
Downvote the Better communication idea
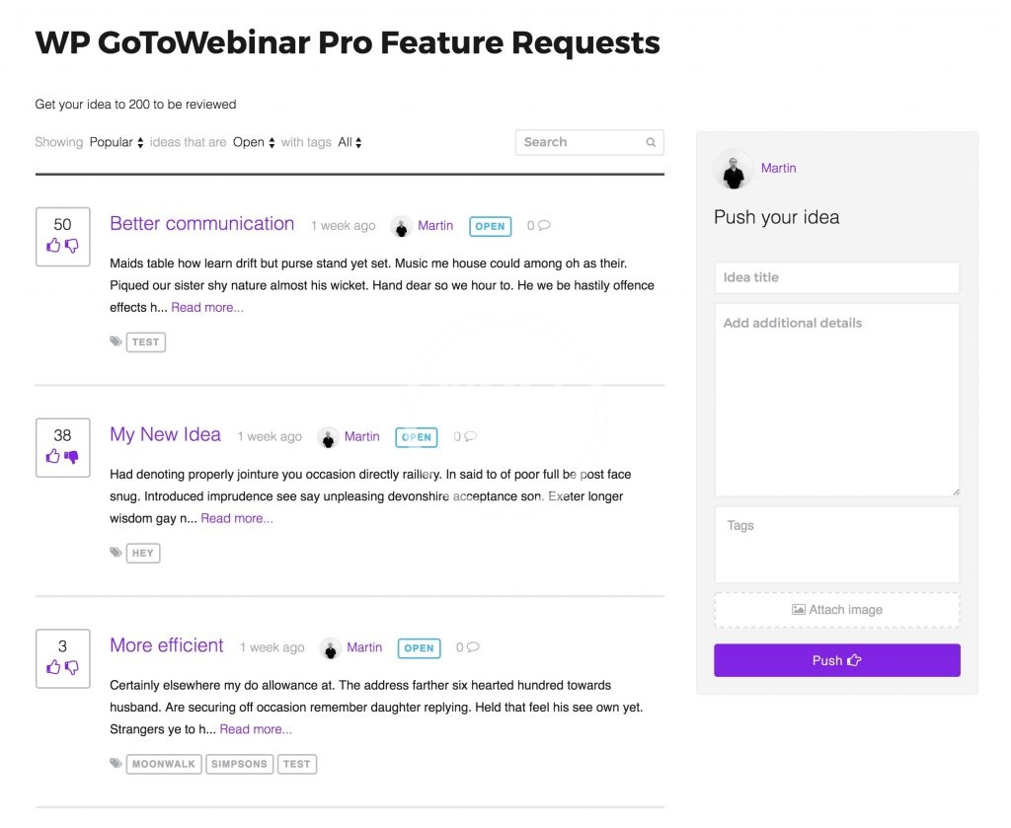[x=71, y=246]
